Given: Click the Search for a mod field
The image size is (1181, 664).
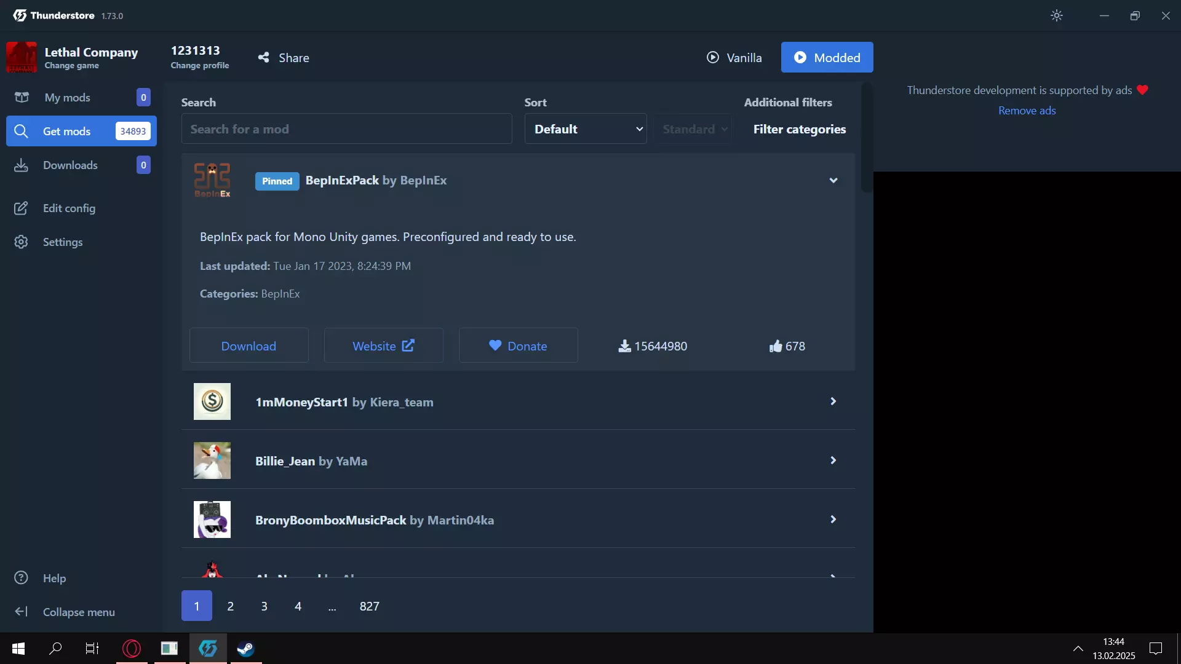Looking at the screenshot, I should [346, 129].
